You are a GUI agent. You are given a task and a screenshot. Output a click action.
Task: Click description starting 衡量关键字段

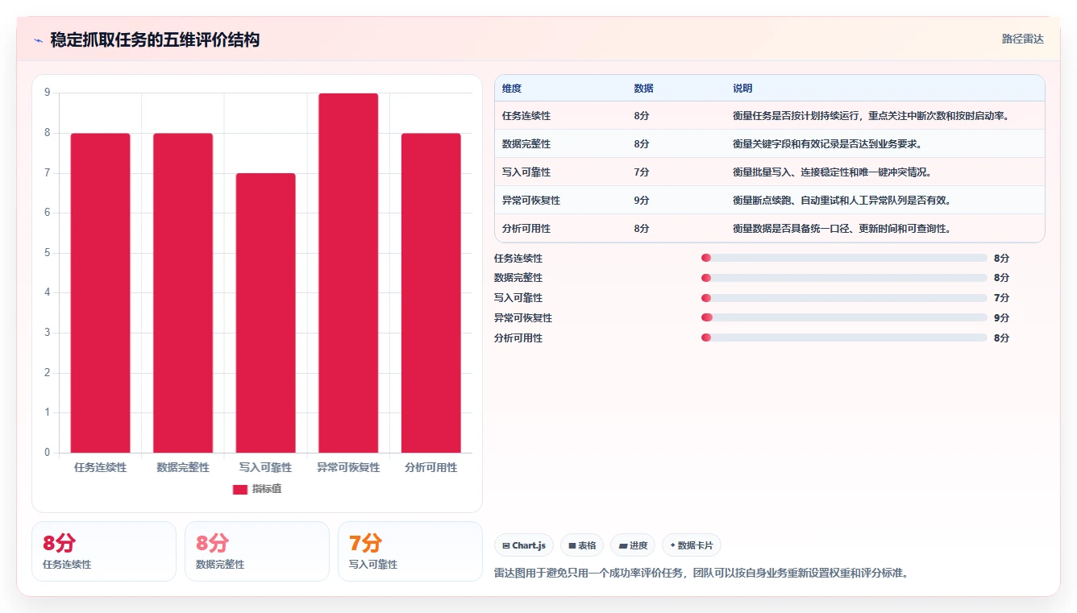pos(828,144)
